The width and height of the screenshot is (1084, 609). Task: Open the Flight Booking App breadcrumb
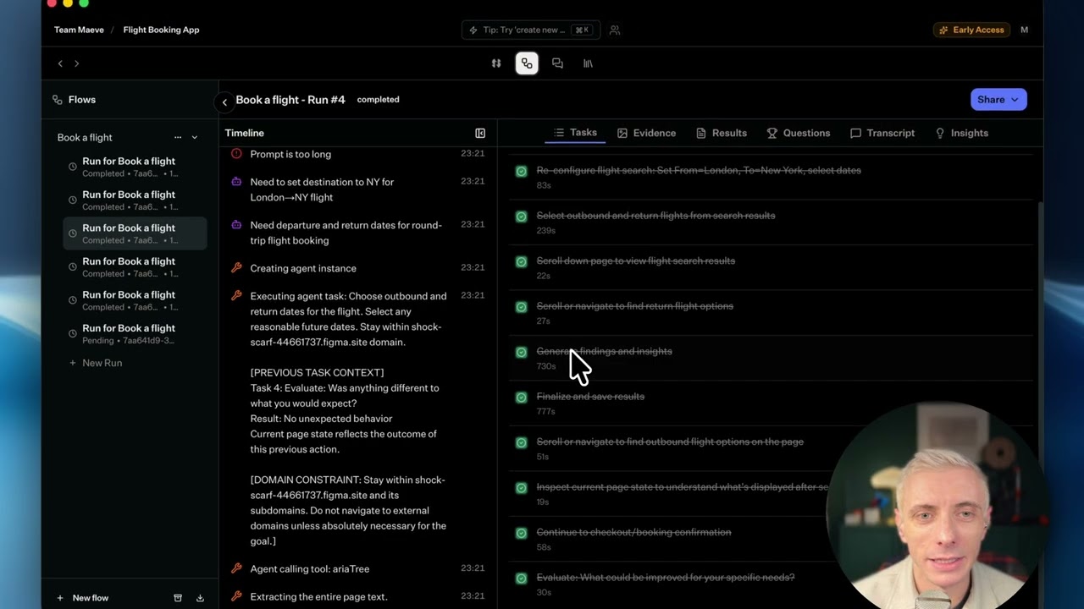pos(161,30)
